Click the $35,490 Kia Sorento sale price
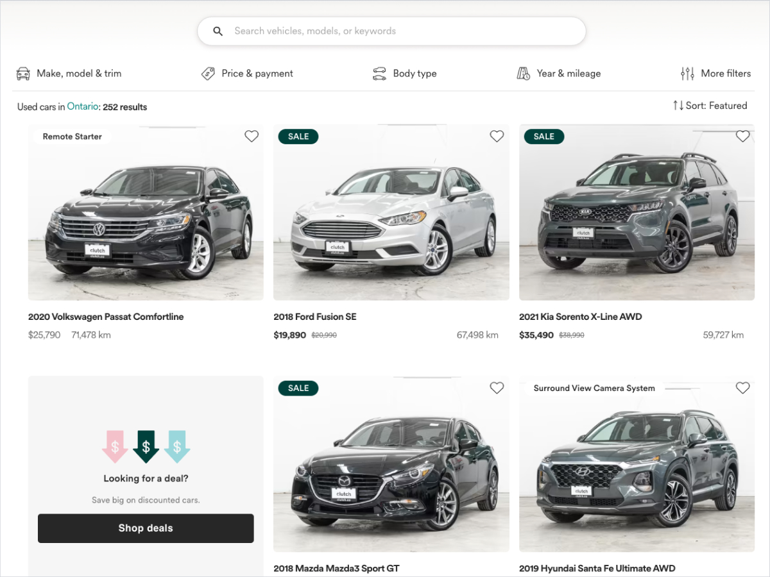The height and width of the screenshot is (577, 770). pyautogui.click(x=536, y=335)
